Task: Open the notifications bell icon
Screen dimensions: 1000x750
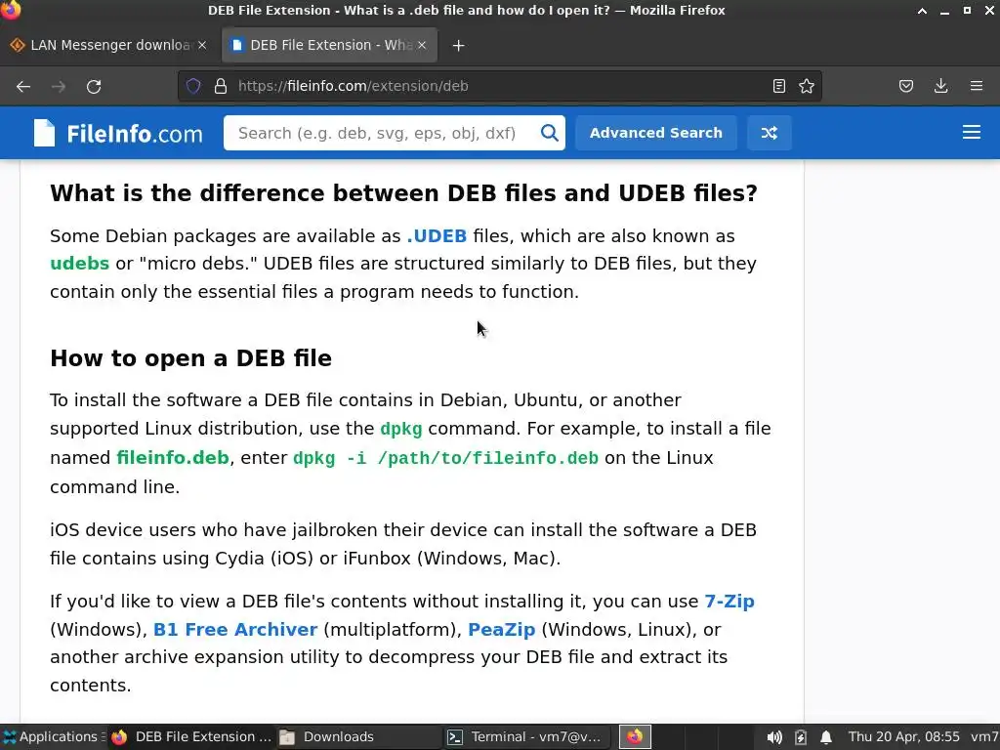Action: 826,737
